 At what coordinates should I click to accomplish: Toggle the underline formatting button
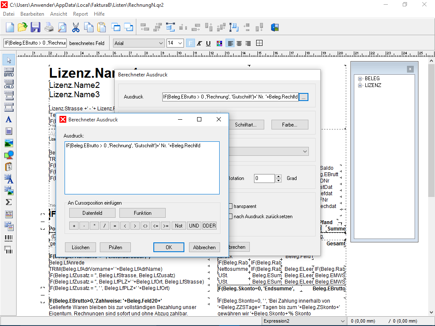208,43
